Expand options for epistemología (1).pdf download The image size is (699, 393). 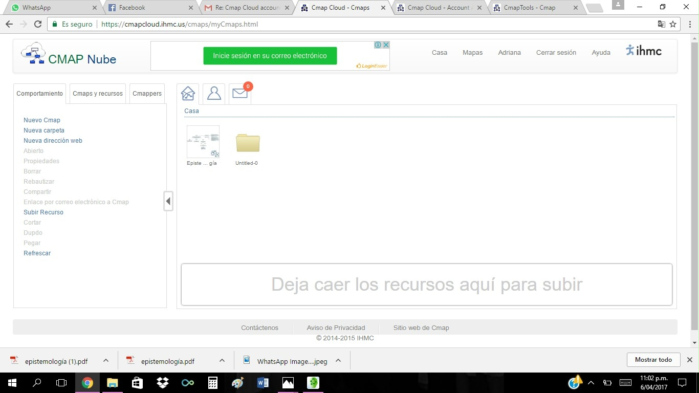[x=106, y=360]
